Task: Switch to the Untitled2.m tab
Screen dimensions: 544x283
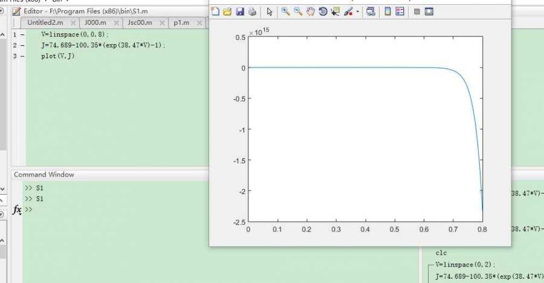Action: click(x=45, y=23)
